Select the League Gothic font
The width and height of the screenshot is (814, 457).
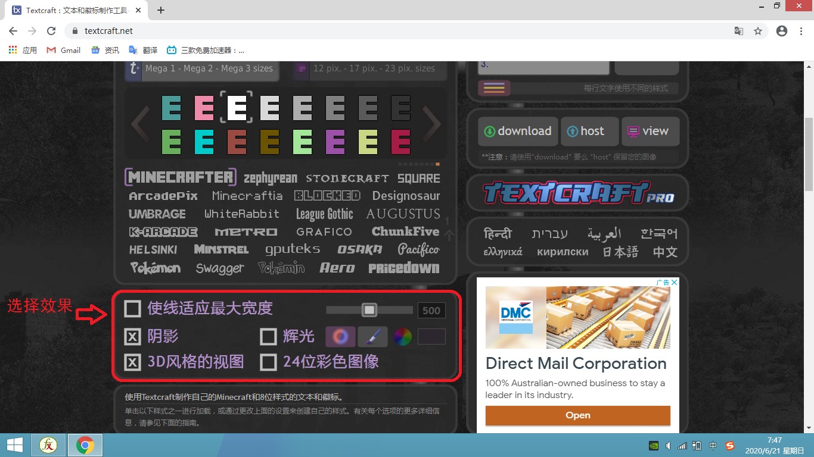click(324, 214)
